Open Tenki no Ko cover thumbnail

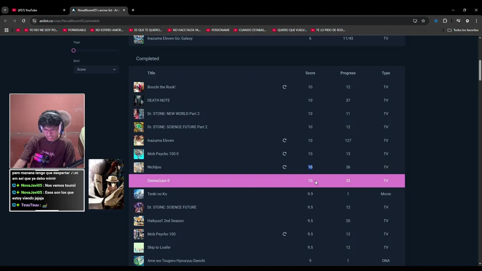[x=139, y=194]
